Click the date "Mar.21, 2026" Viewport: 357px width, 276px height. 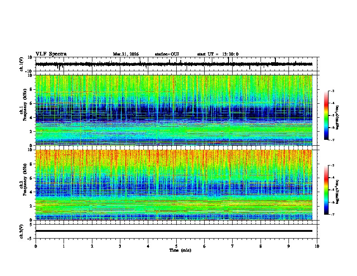126,54
